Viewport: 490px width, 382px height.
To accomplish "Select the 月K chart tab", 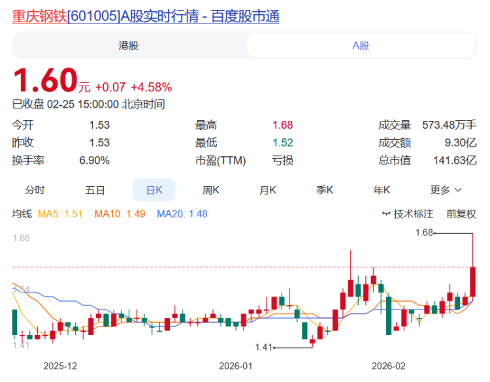I will 267,190.
